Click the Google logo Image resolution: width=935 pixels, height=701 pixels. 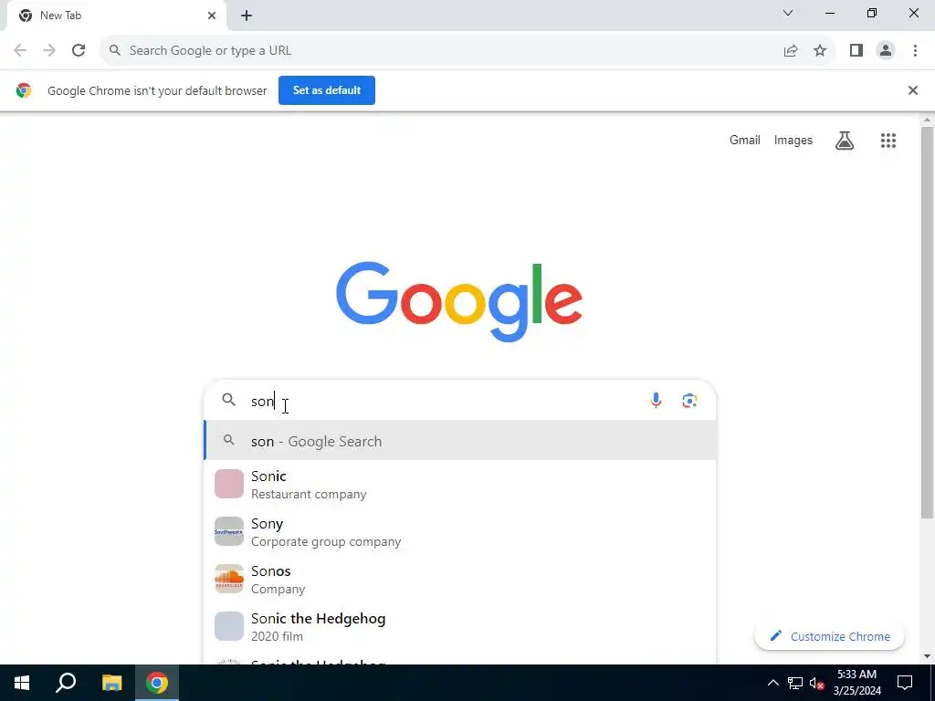coord(459,301)
